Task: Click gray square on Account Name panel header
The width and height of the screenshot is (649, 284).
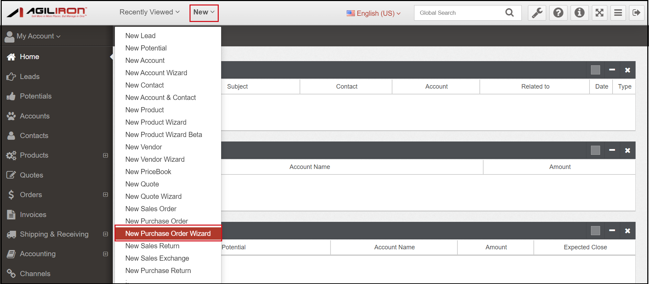Action: [595, 150]
